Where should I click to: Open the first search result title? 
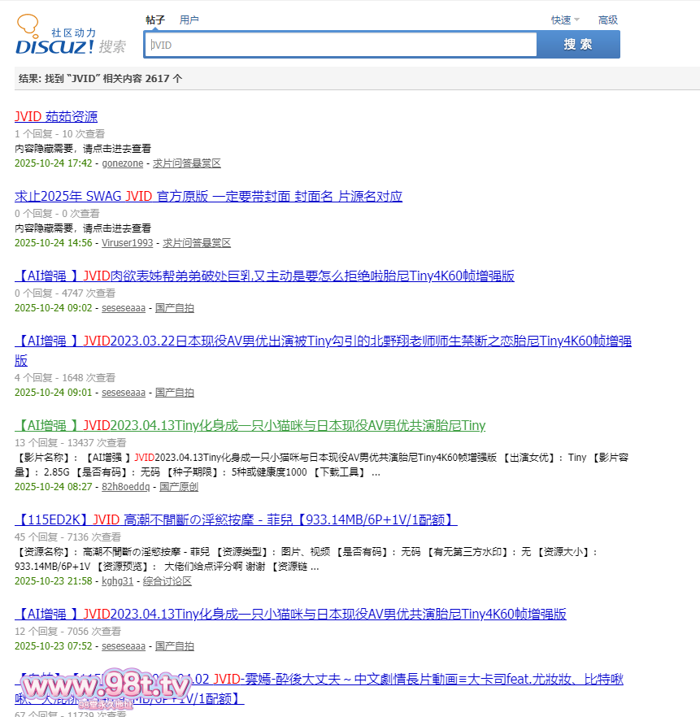point(56,117)
